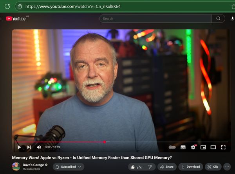Image resolution: width=235 pixels, height=174 pixels.
Task: Click the site lock icon in address bar
Action: (20, 6)
